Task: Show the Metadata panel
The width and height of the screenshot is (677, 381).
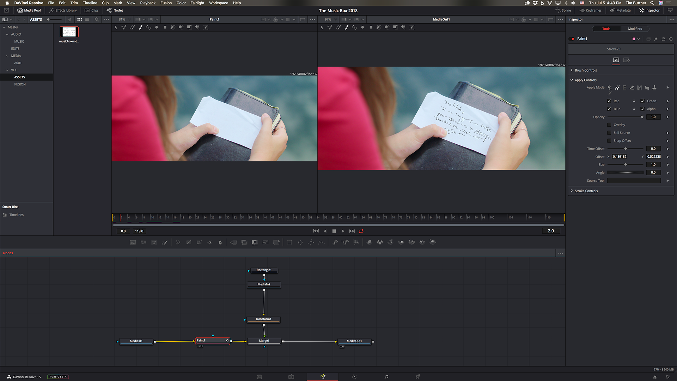Action: [620, 10]
